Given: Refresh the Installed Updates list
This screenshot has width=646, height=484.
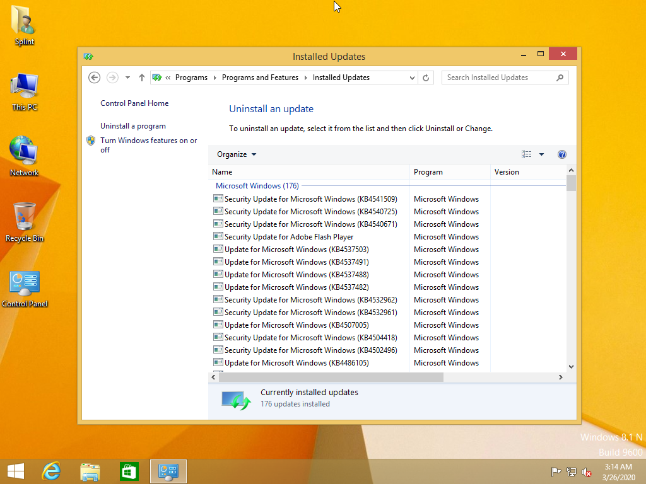Looking at the screenshot, I should 426,78.
